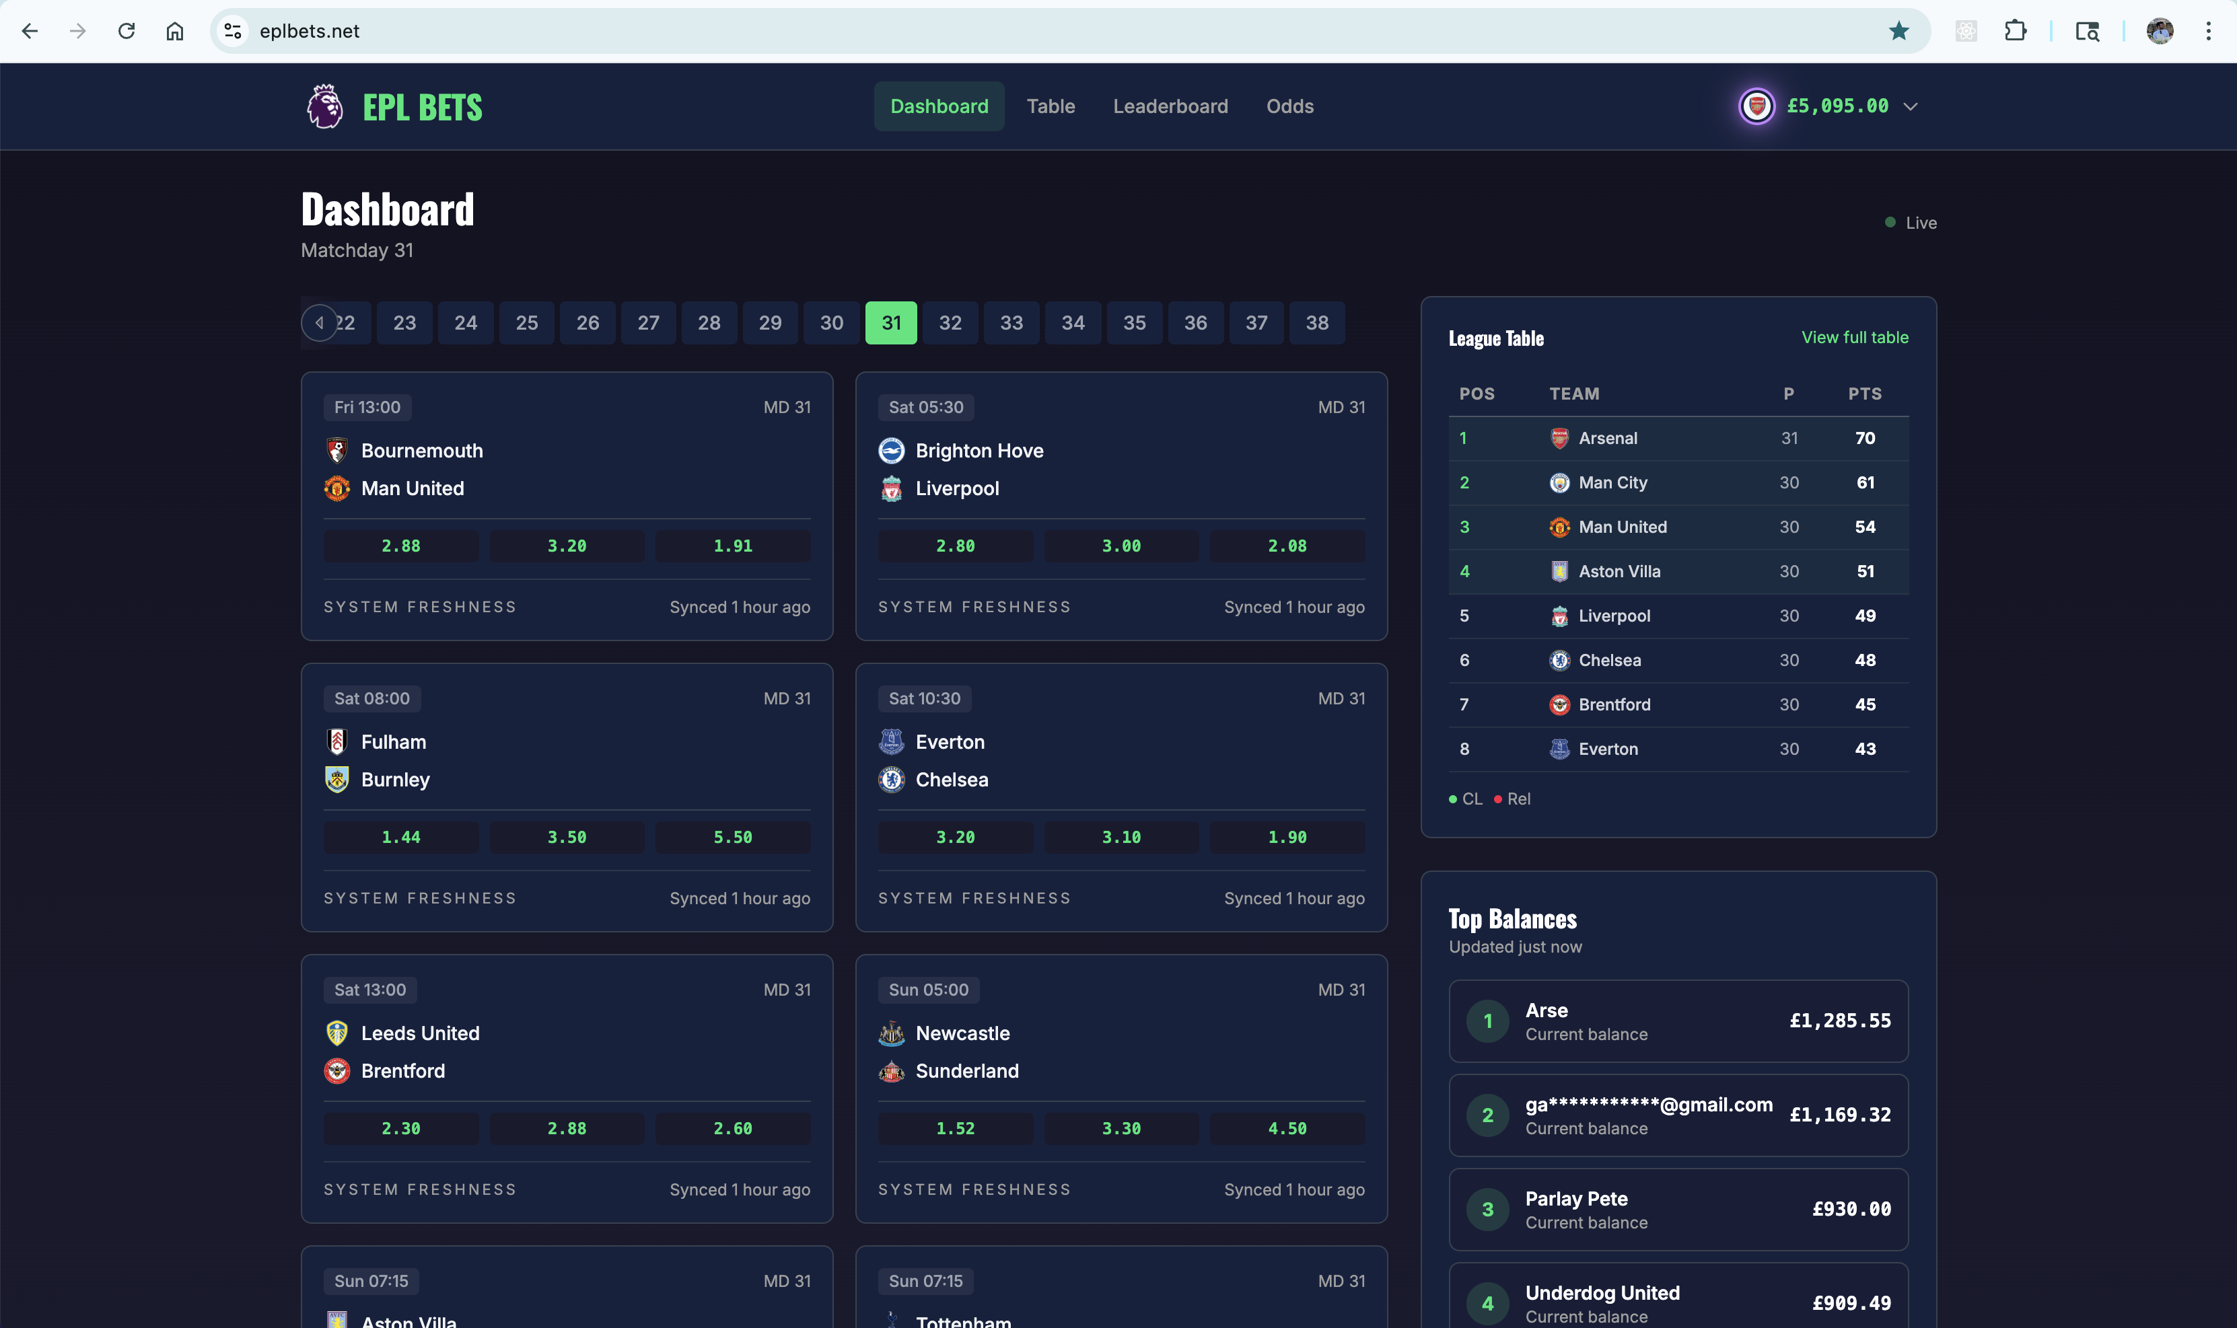Open View full table

[1854, 337]
